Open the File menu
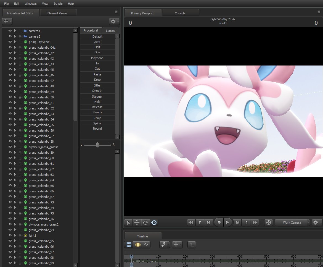 (x=6, y=4)
